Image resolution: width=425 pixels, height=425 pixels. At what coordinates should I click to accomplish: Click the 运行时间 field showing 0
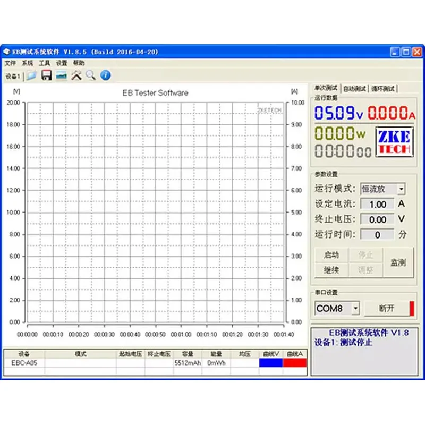[378, 234]
